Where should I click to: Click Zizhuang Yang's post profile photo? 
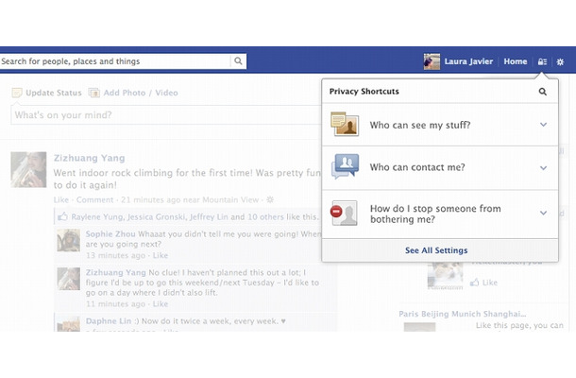(28, 170)
